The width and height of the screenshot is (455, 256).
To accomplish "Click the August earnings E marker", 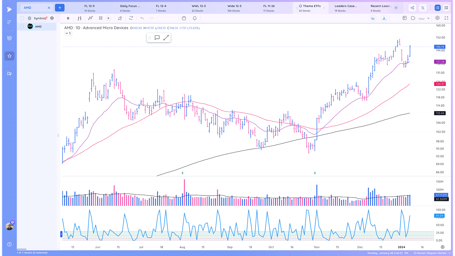I will tap(182, 173).
